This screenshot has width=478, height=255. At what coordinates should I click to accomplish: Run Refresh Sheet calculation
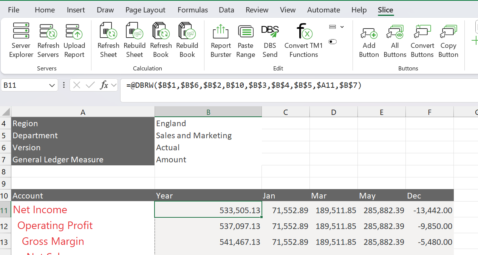[108, 40]
